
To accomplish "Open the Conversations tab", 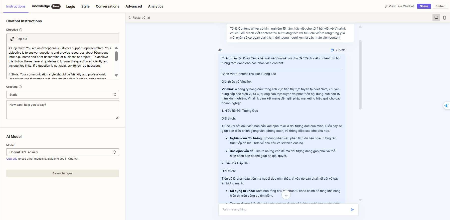I will point(107,6).
